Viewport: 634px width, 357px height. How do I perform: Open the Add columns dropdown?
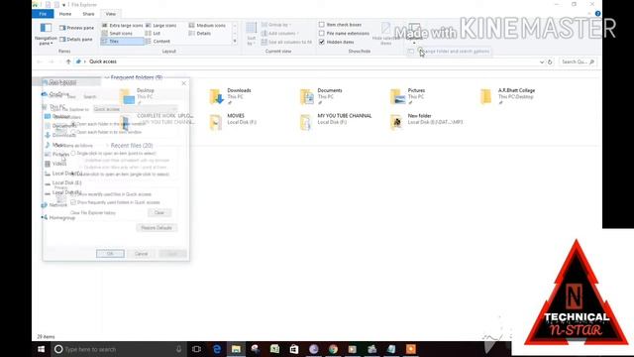pyautogui.click(x=279, y=33)
